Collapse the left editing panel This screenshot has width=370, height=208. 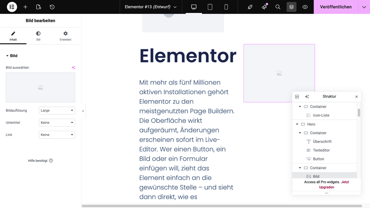(83, 111)
